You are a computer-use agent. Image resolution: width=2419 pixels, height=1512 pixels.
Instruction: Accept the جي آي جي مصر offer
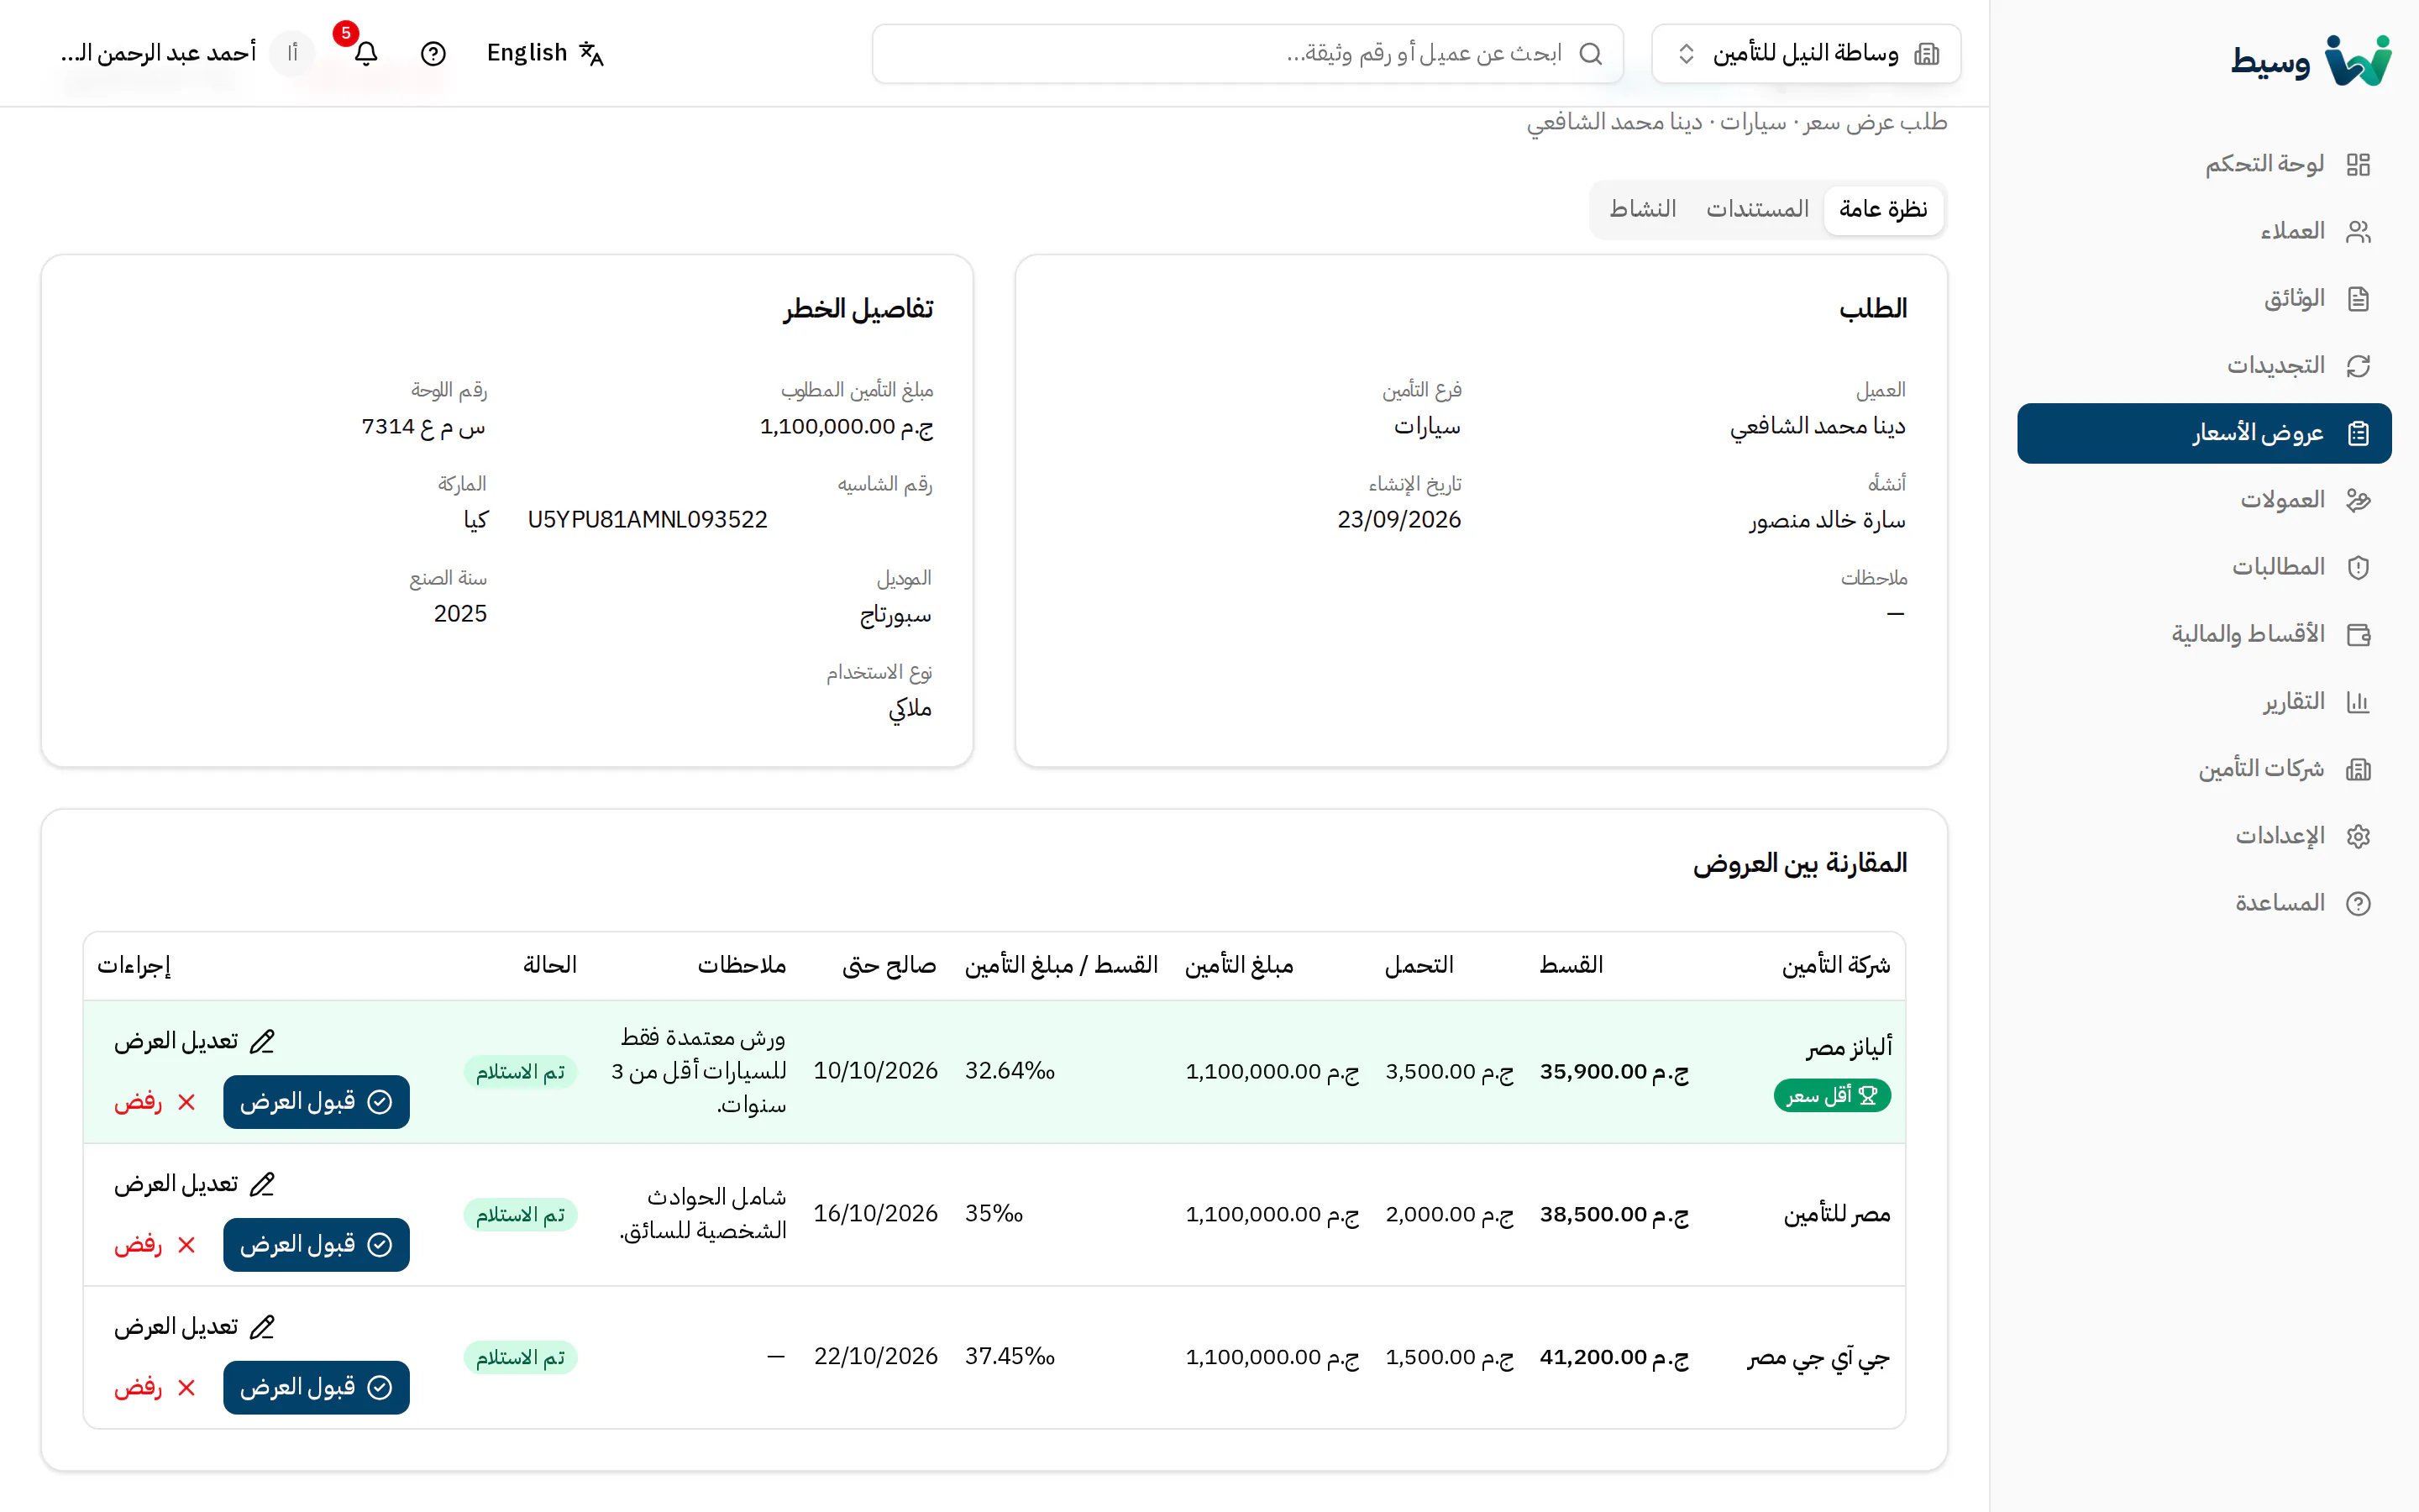pyautogui.click(x=316, y=1388)
